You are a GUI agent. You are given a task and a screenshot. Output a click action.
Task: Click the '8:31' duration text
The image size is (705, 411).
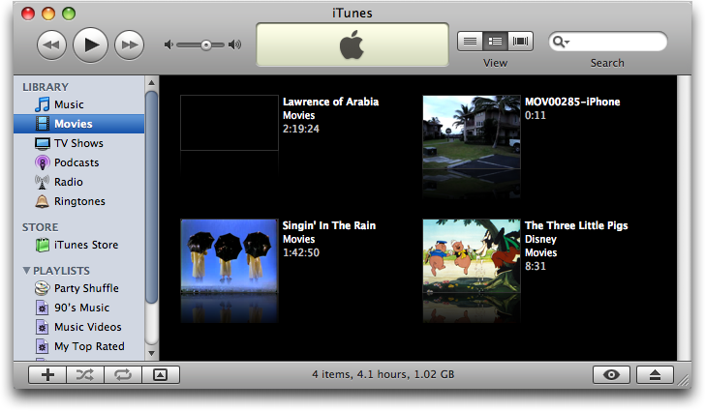536,266
